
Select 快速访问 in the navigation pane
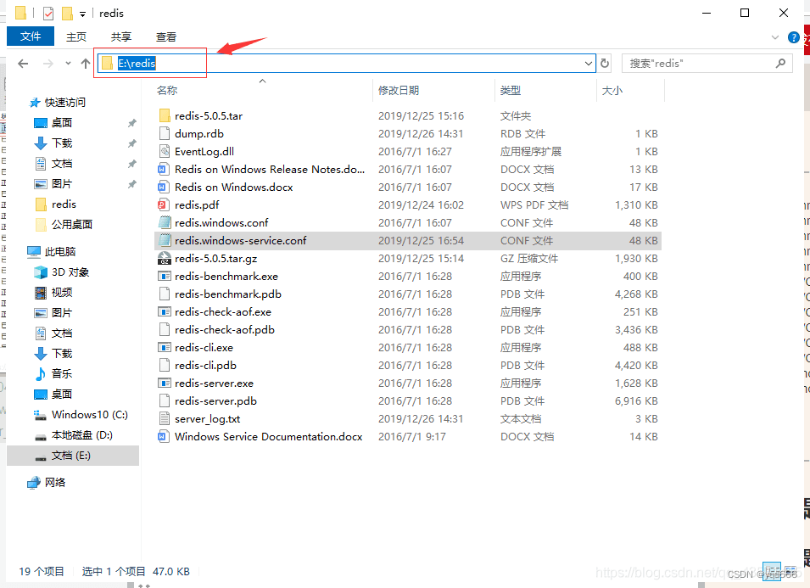pyautogui.click(x=64, y=103)
